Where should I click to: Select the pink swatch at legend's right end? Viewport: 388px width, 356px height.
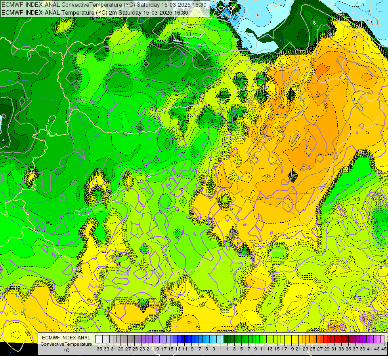coord(382,339)
